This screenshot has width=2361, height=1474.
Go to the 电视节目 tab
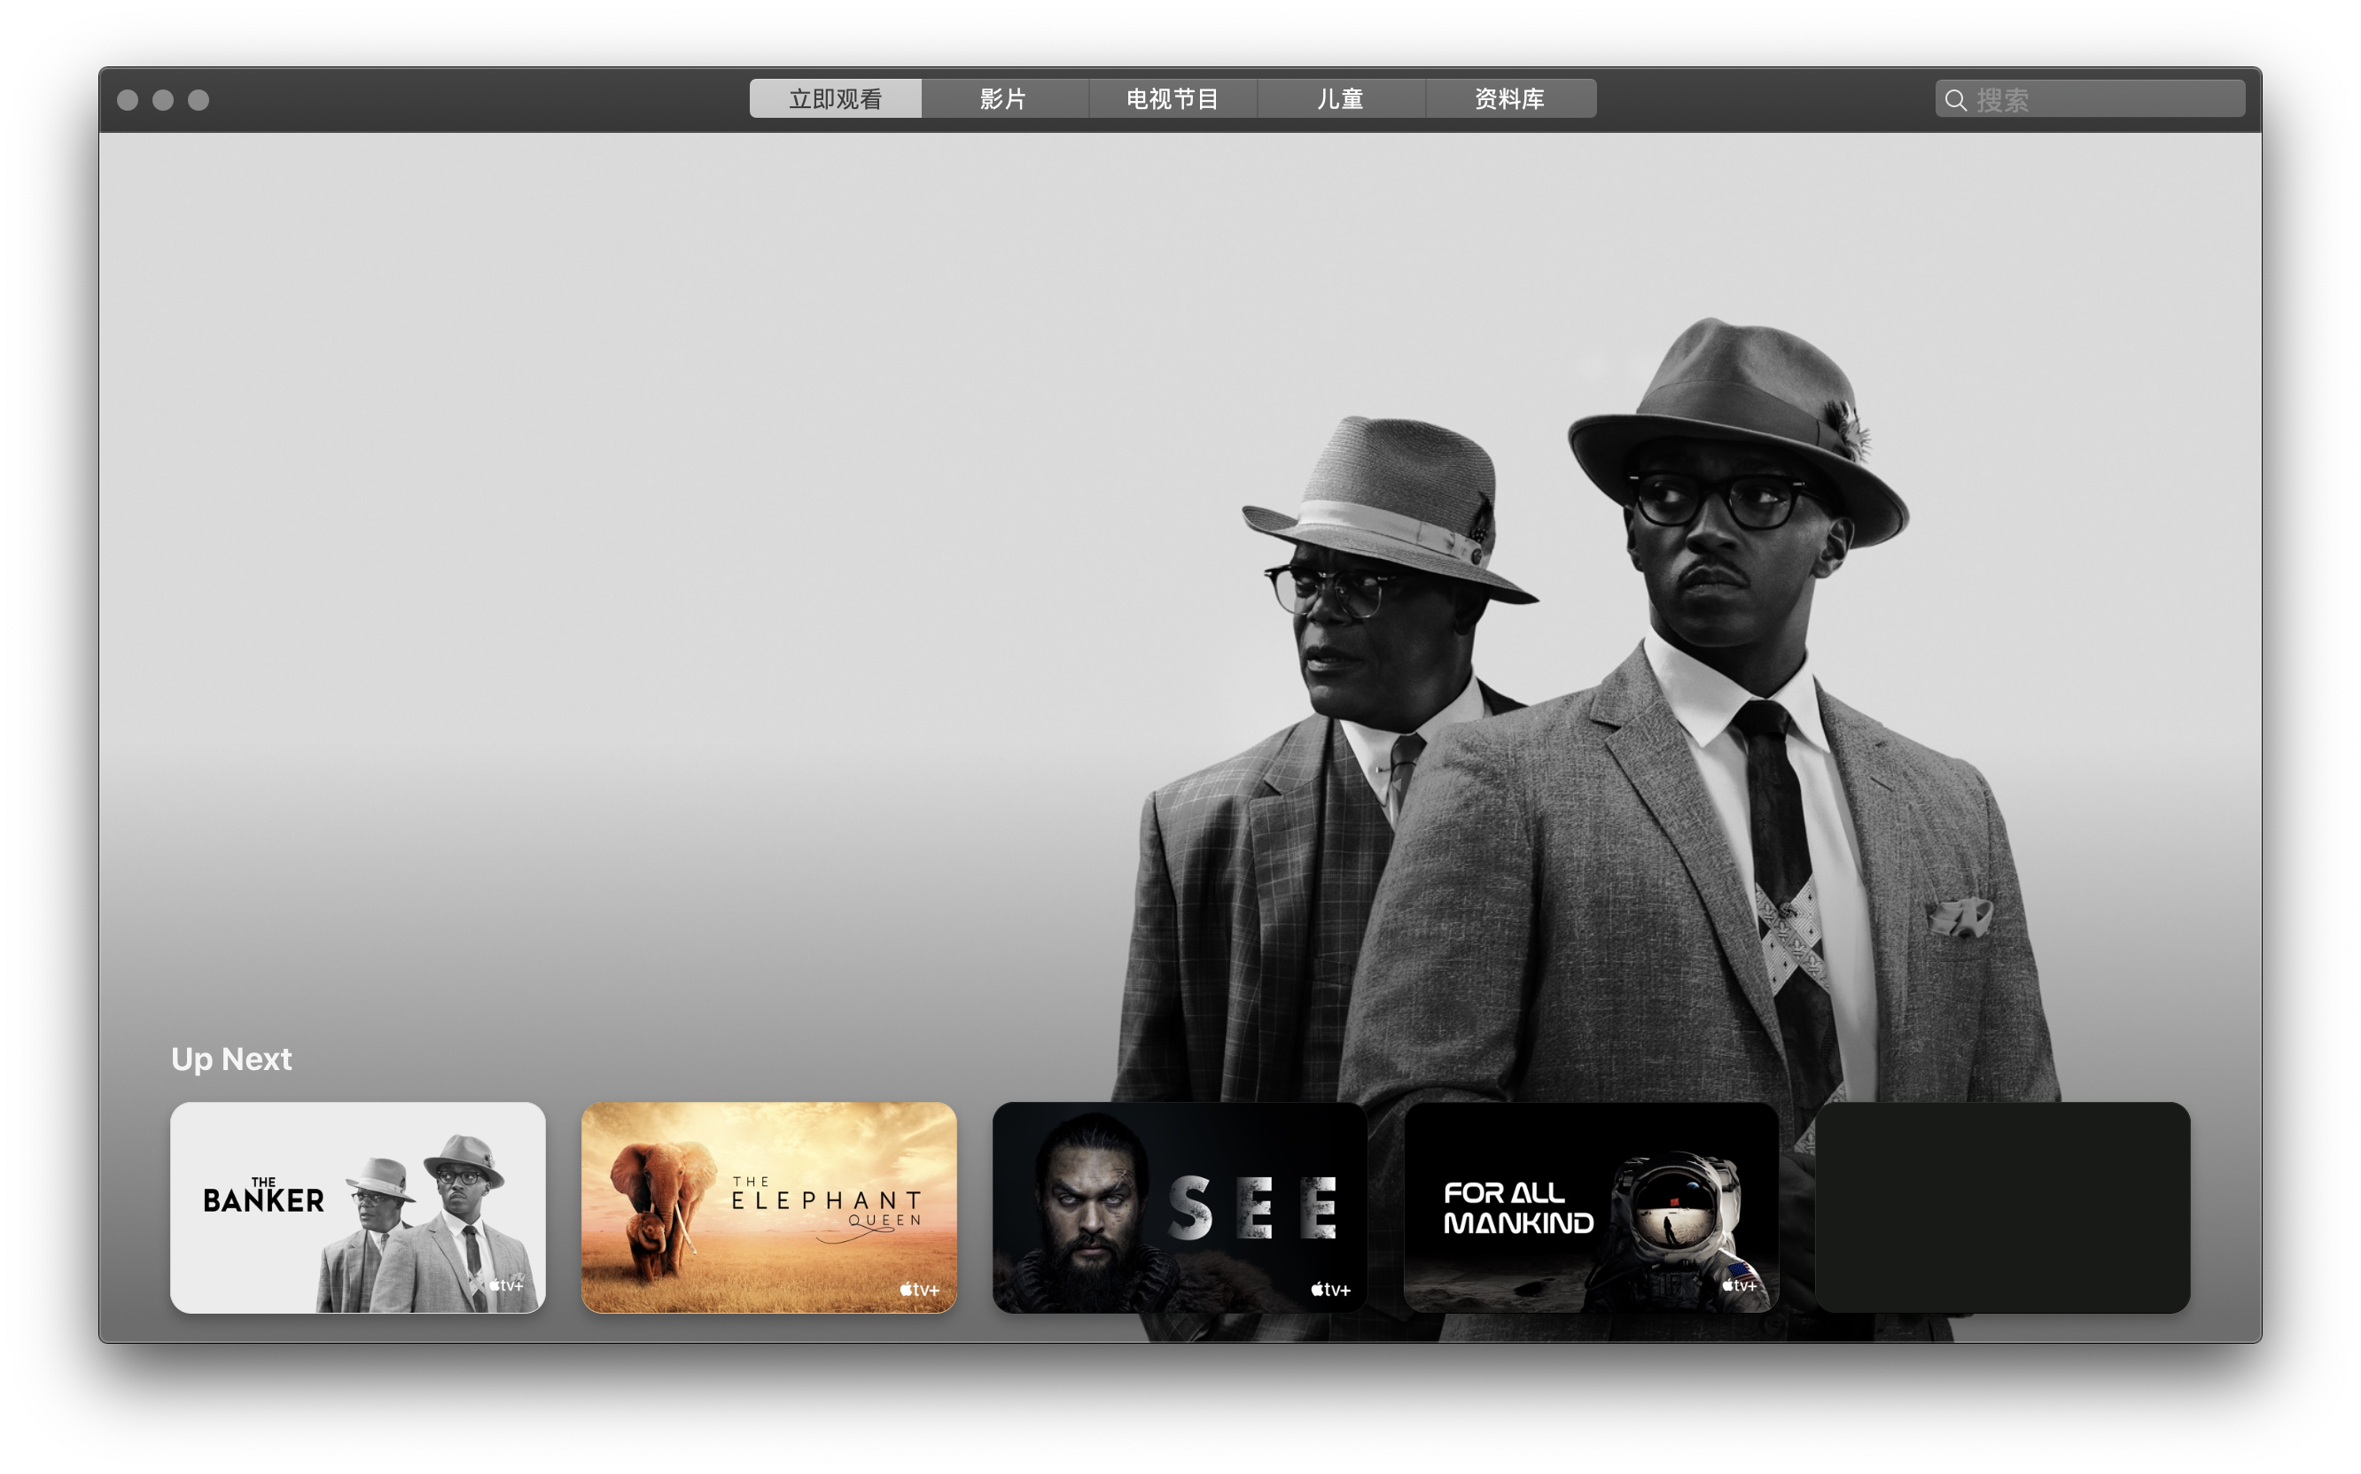(x=1173, y=98)
